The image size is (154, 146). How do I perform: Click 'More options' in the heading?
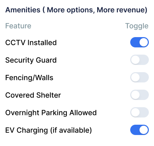point(71,10)
